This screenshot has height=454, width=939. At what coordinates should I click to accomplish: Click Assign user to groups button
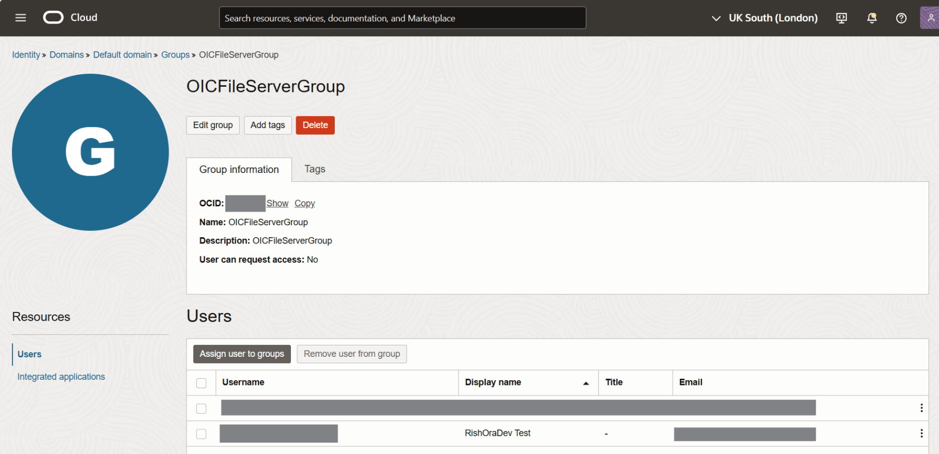[242, 354]
